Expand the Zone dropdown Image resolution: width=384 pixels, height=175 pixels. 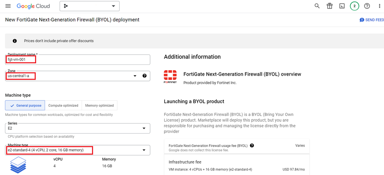[x=135, y=76]
